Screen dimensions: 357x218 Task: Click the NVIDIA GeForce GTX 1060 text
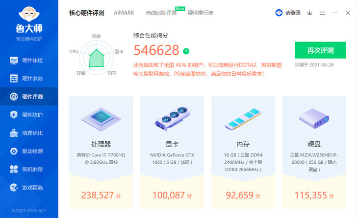point(172,158)
